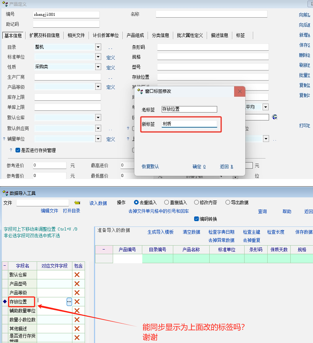
Task: Click the file browse icon beside 文件 field
Action: click(x=77, y=203)
